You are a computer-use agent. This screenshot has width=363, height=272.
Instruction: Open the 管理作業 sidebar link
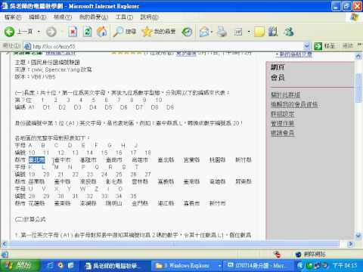point(282,124)
